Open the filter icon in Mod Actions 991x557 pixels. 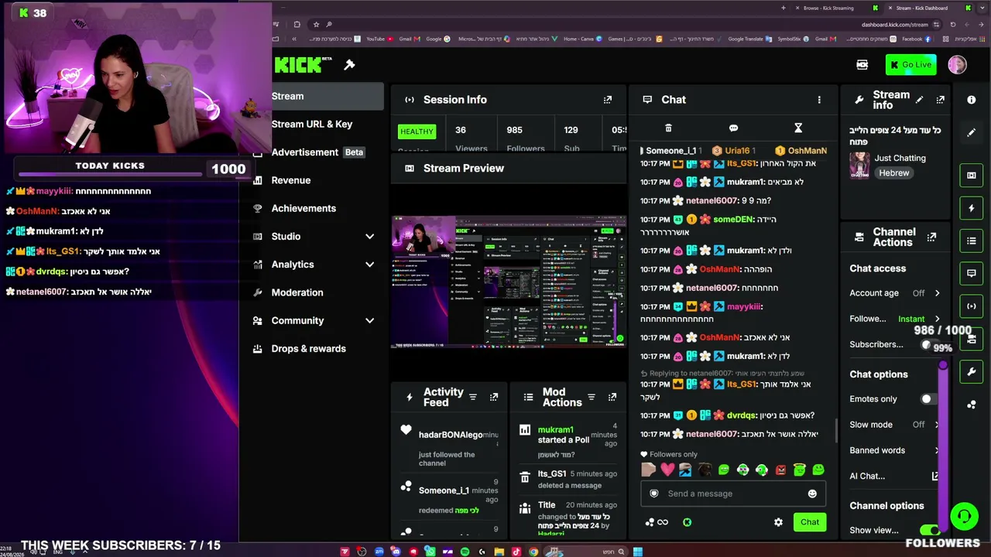(592, 397)
